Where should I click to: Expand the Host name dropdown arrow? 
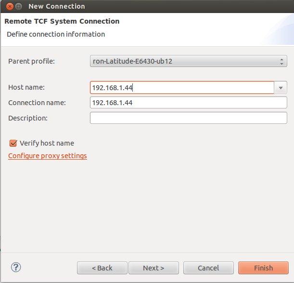[x=281, y=87]
